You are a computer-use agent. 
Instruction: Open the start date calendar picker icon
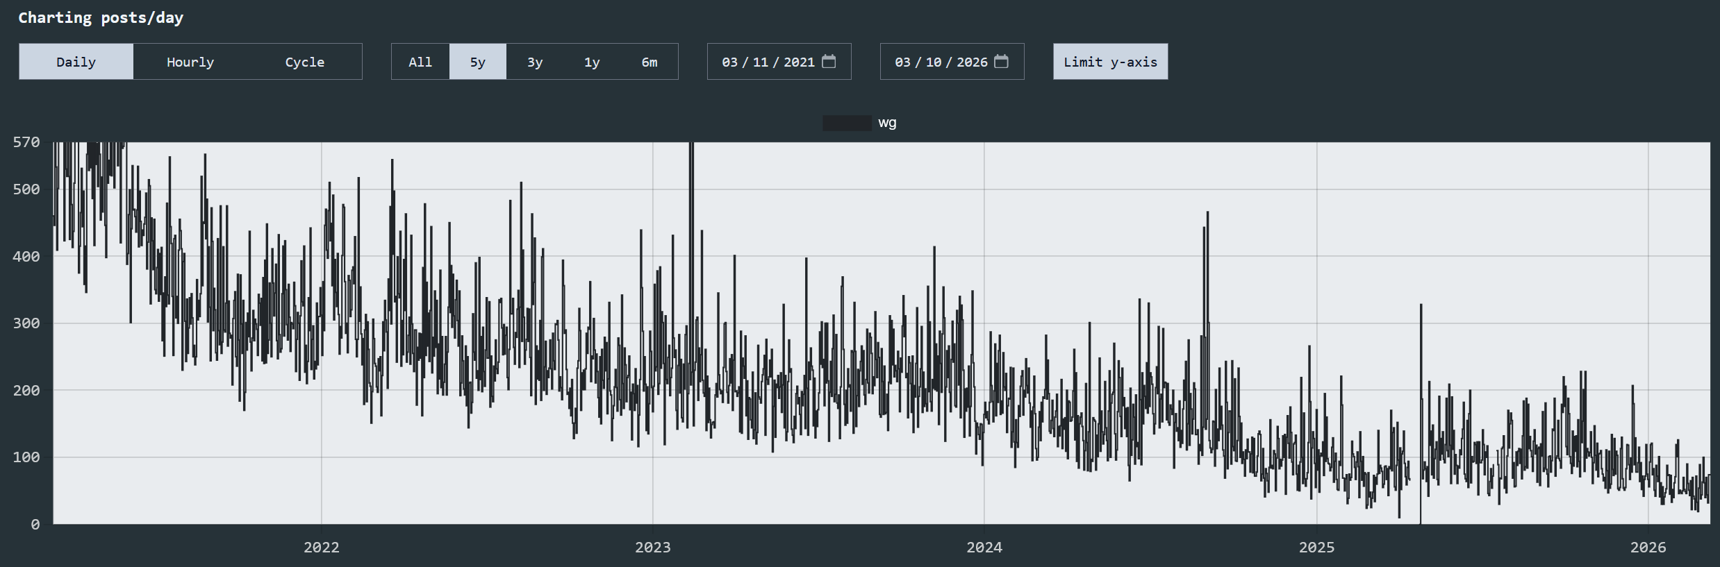(829, 61)
